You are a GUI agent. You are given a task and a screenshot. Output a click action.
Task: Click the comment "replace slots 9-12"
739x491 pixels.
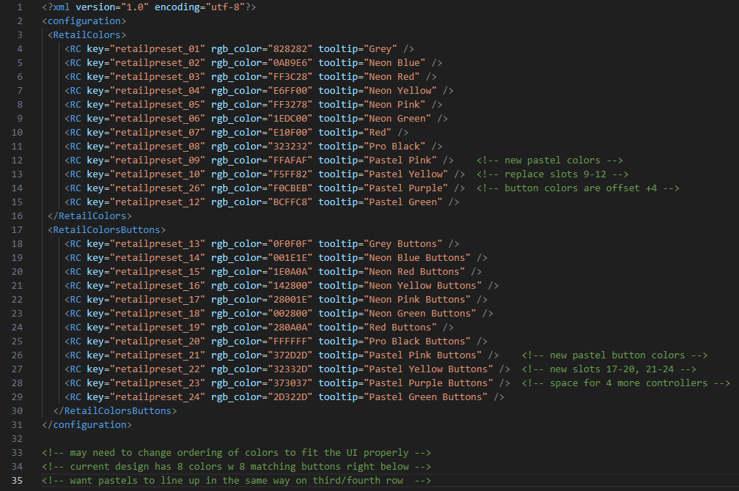(x=552, y=174)
